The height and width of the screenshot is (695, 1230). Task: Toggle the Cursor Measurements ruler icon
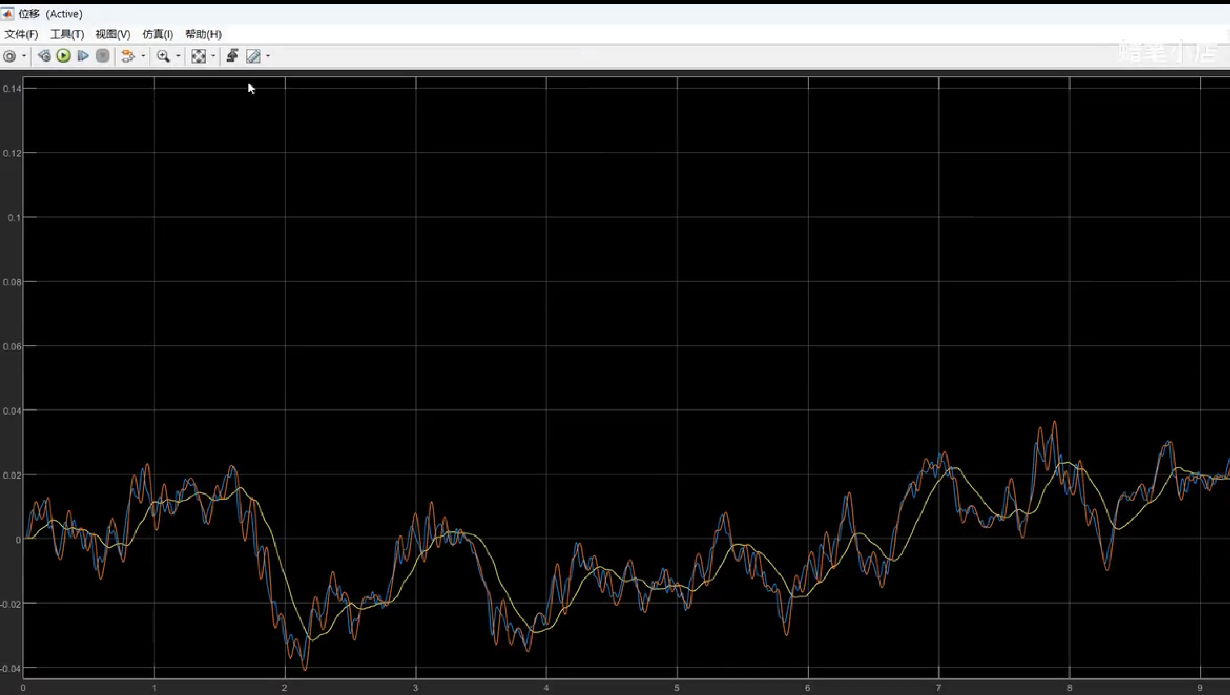(253, 57)
